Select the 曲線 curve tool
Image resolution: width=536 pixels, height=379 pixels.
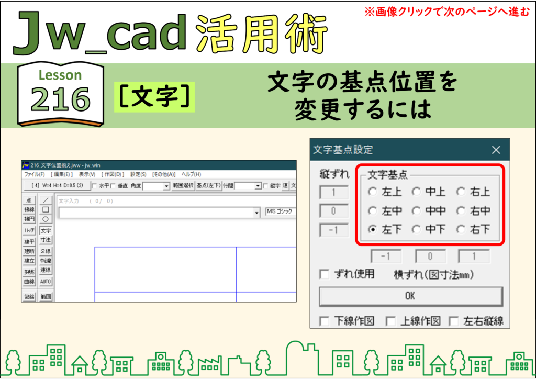(29, 282)
